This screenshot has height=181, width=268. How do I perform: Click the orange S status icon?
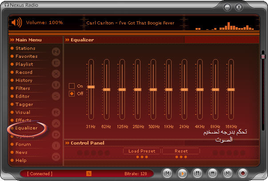89,173
